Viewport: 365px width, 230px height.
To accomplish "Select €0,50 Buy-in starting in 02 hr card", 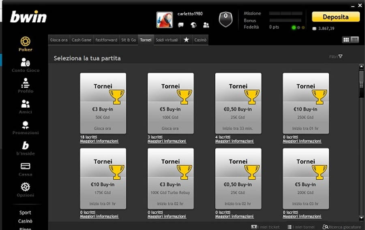I will click(x=238, y=179).
